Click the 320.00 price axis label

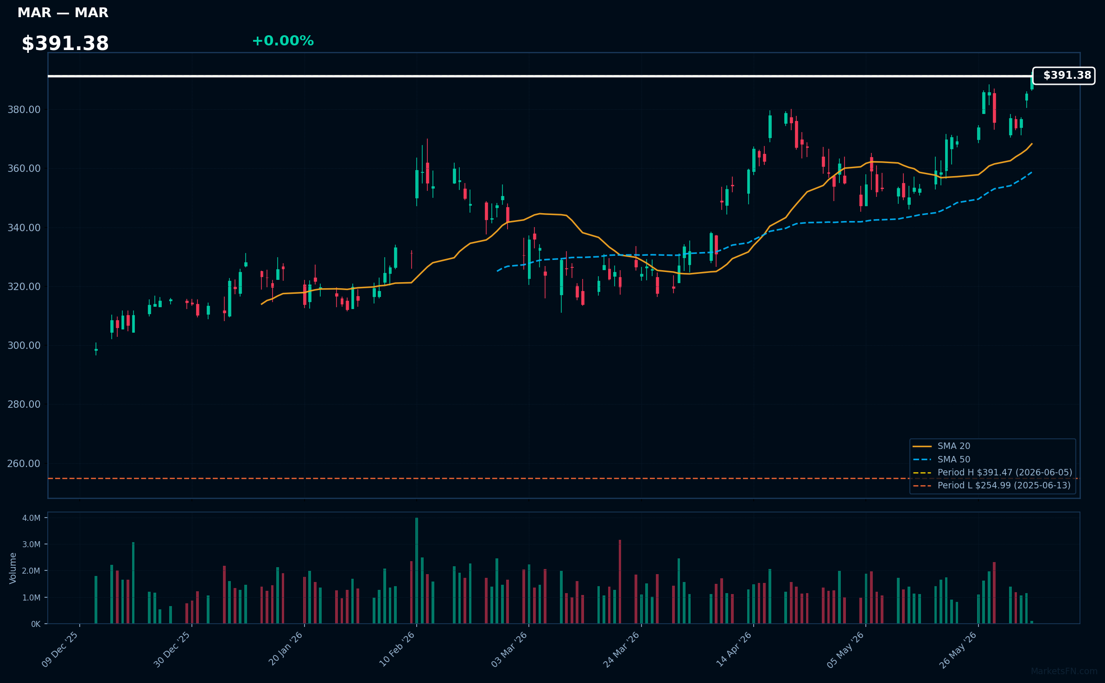24,286
